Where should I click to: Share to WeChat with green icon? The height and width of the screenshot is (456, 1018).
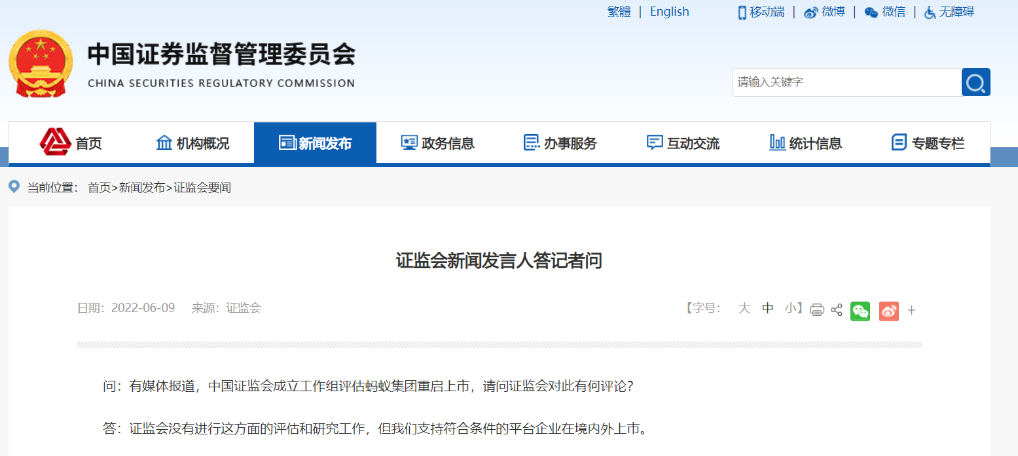click(x=860, y=311)
